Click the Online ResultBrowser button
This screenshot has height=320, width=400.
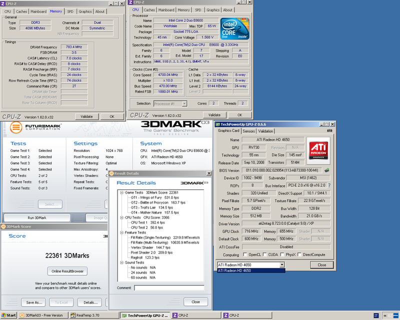coord(67,271)
